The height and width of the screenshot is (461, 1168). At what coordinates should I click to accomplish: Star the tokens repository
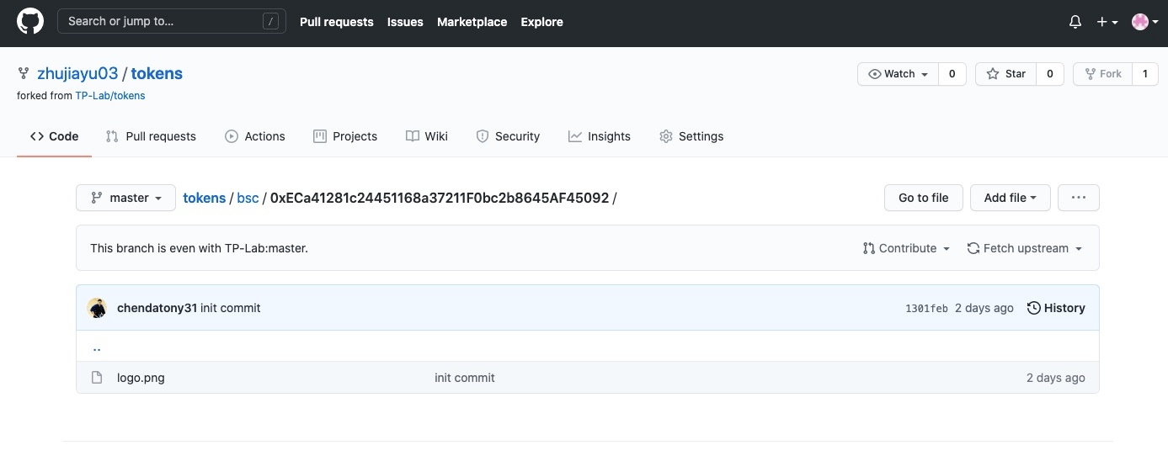click(x=1006, y=74)
